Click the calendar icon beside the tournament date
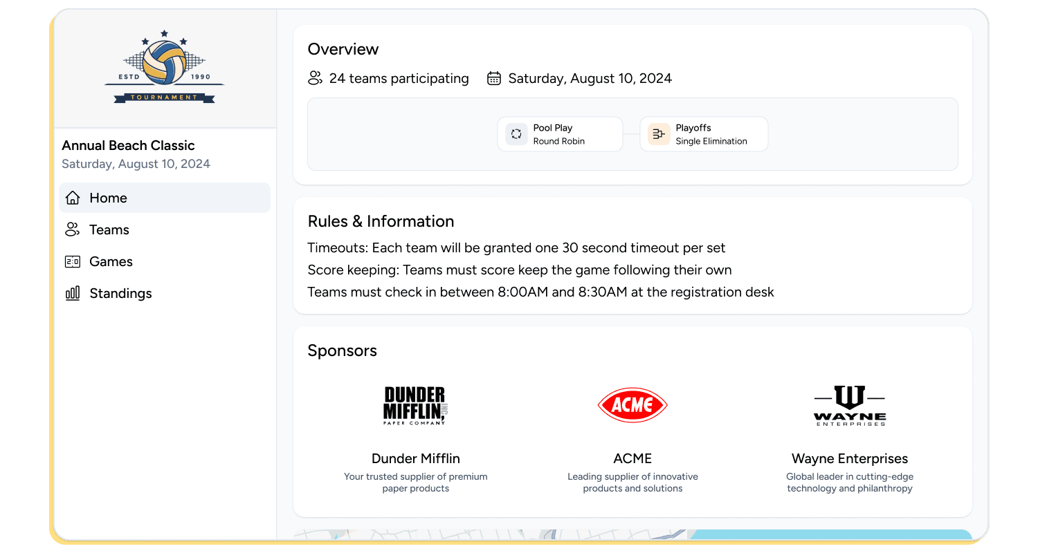Image resolution: width=1038 pixels, height=553 pixels. [x=493, y=78]
